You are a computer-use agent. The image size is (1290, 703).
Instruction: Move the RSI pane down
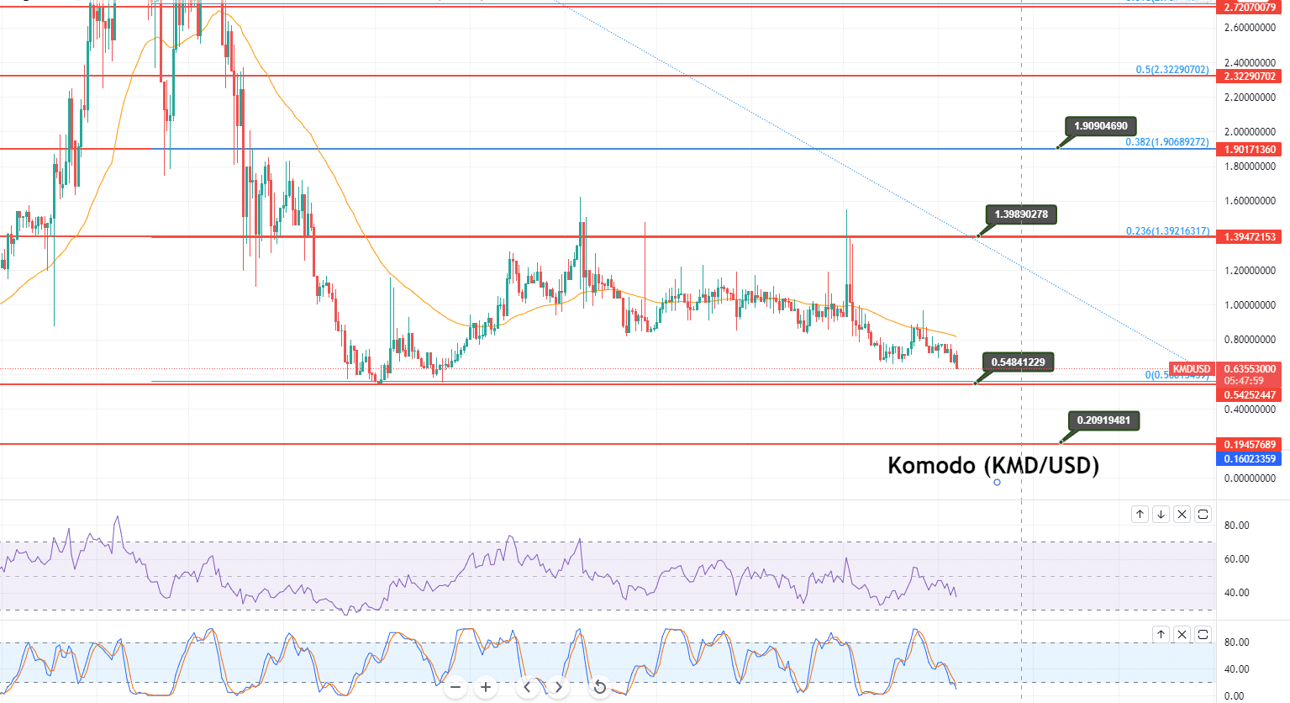pos(1161,514)
